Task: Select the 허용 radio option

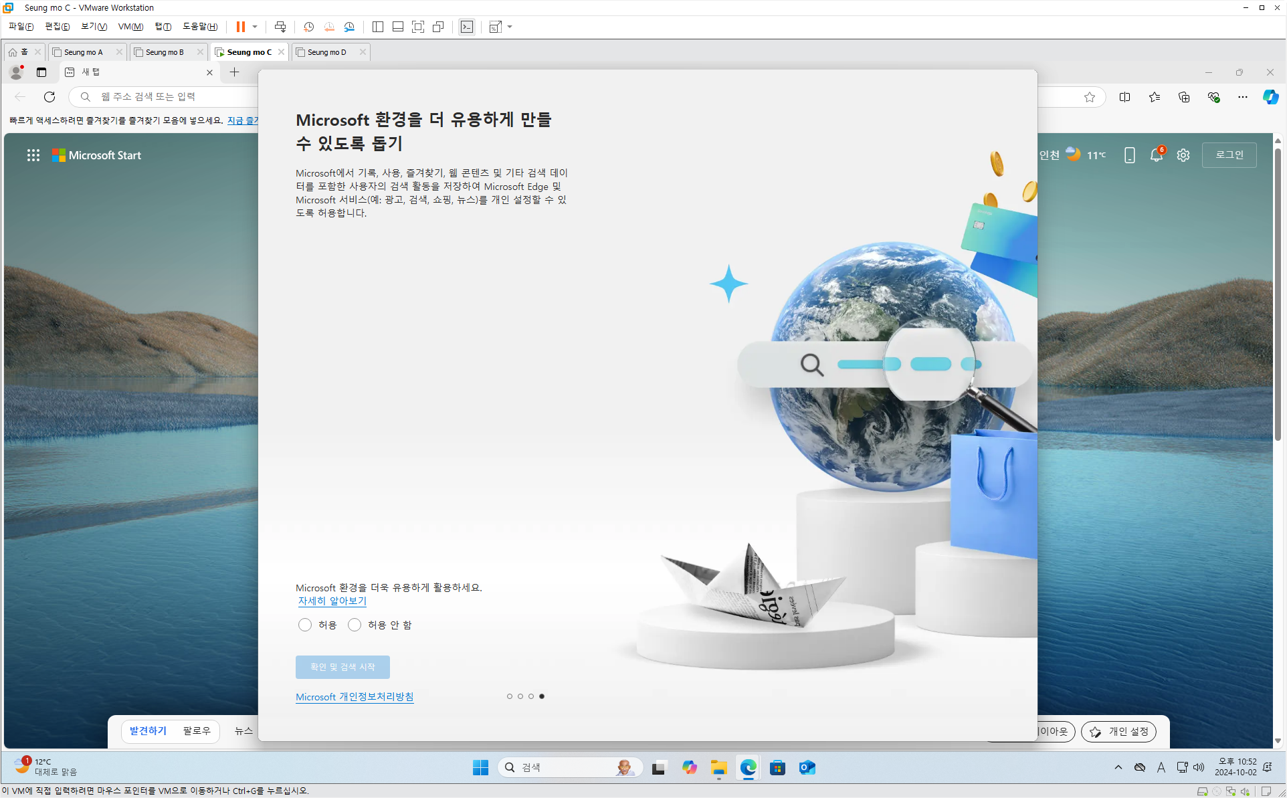Action: tap(305, 625)
